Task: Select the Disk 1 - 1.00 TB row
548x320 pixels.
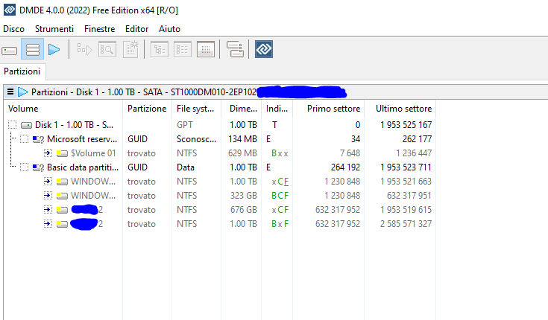Action: [74, 125]
